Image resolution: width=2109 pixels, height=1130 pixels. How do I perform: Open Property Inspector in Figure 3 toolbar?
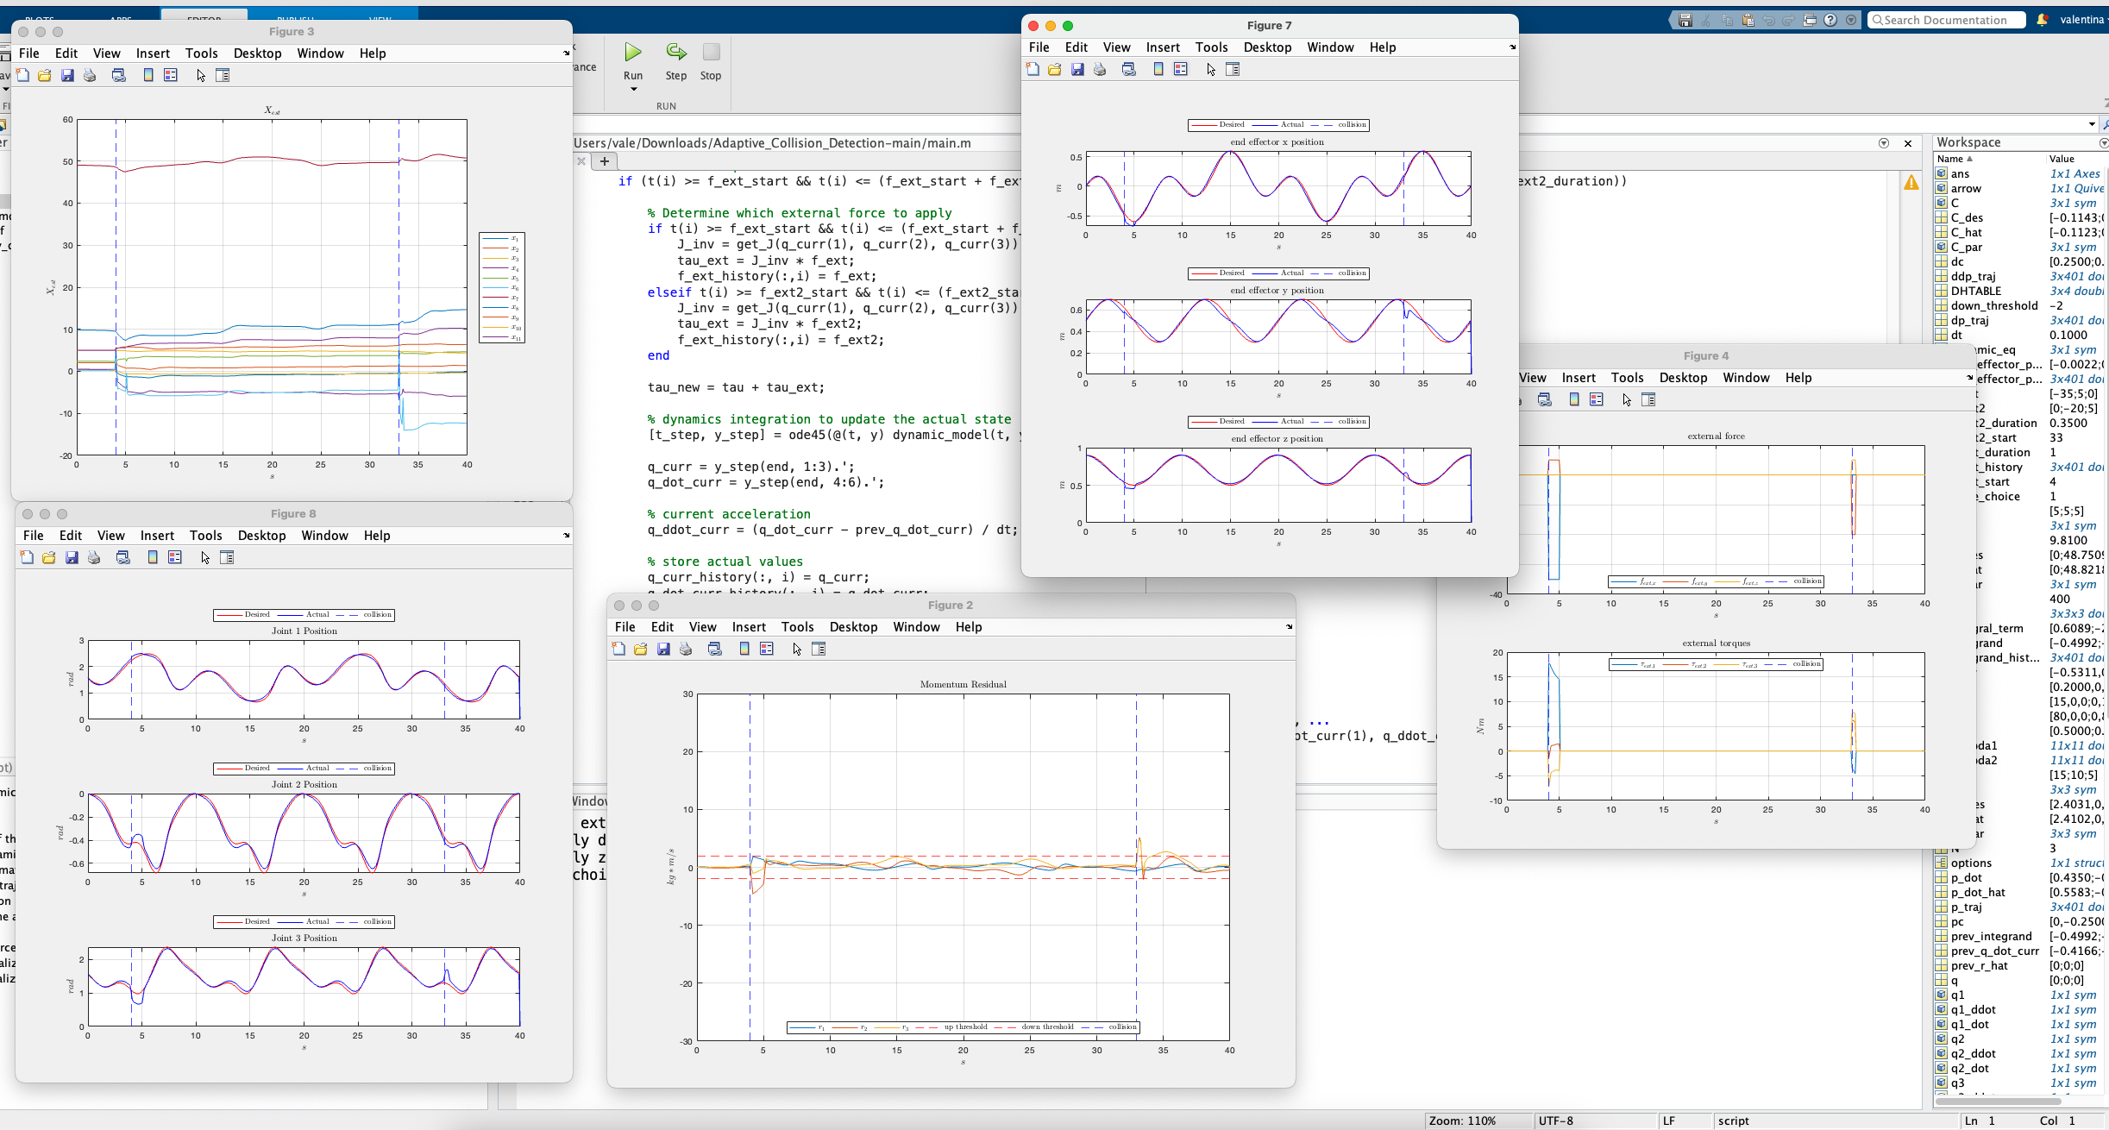[223, 76]
